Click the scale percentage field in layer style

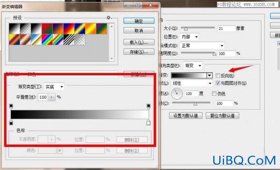pyautogui.click(x=224, y=103)
